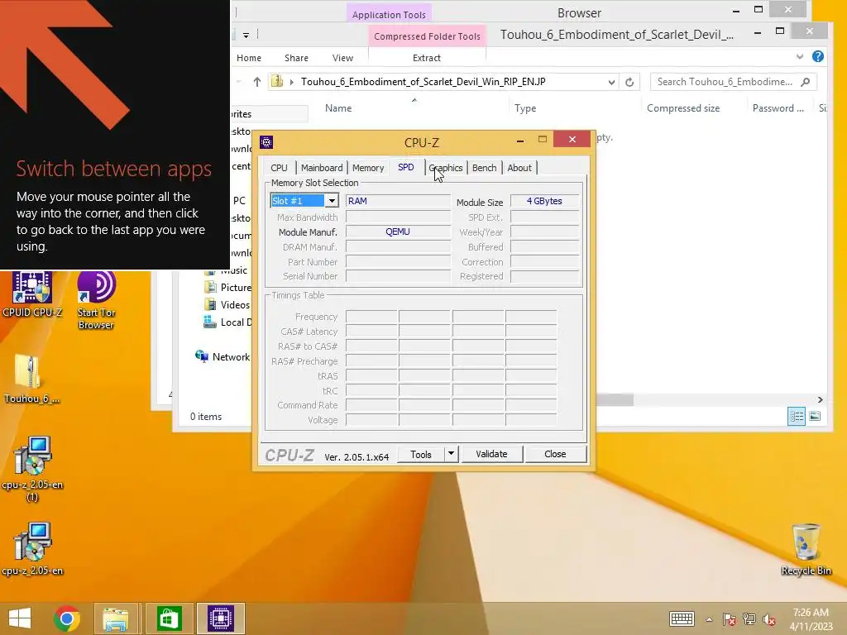
Task: Select the cpu-z_2.05-en (1) installer icon
Action: tap(32, 469)
